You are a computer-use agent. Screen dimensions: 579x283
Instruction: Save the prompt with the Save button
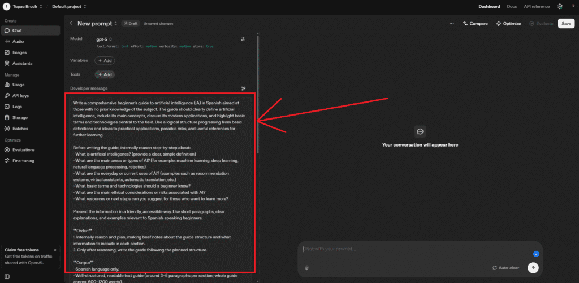566,24
